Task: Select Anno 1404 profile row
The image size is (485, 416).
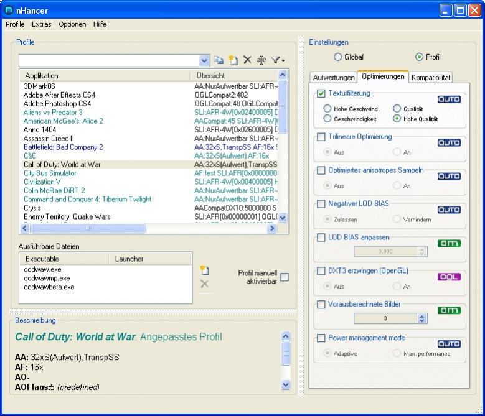Action: (150, 130)
